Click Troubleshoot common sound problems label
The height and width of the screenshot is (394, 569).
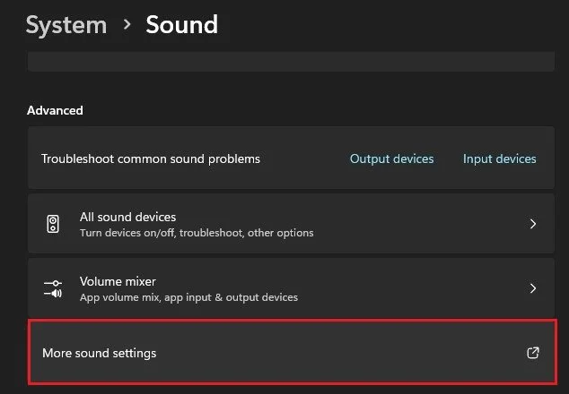tap(151, 158)
